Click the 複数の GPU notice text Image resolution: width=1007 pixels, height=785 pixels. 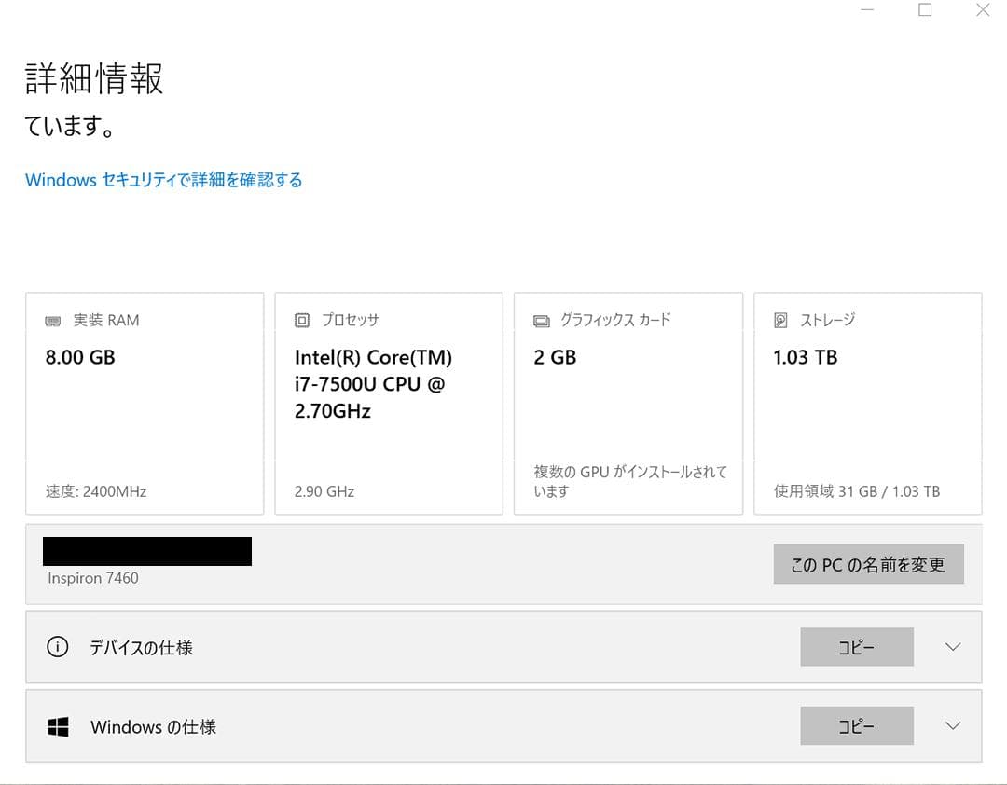point(628,481)
